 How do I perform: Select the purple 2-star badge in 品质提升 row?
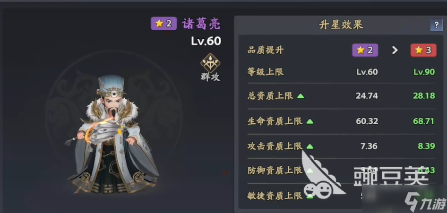pos(365,51)
